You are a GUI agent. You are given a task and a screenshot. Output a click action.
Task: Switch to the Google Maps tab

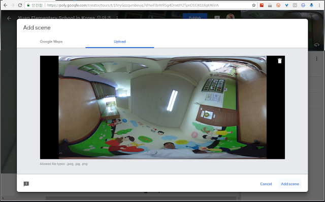point(51,42)
